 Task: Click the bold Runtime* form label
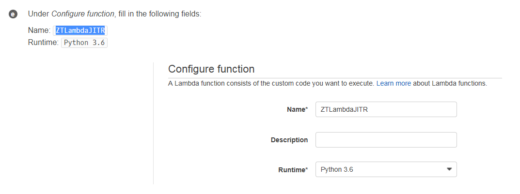click(x=293, y=170)
